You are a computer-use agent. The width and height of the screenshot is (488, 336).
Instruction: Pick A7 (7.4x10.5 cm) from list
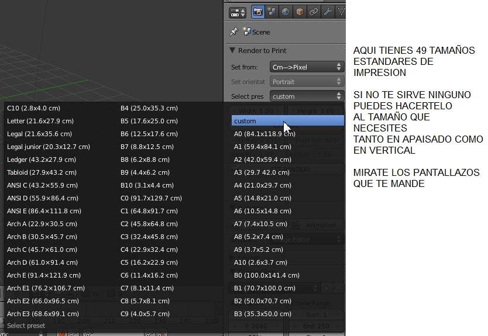coord(260,224)
